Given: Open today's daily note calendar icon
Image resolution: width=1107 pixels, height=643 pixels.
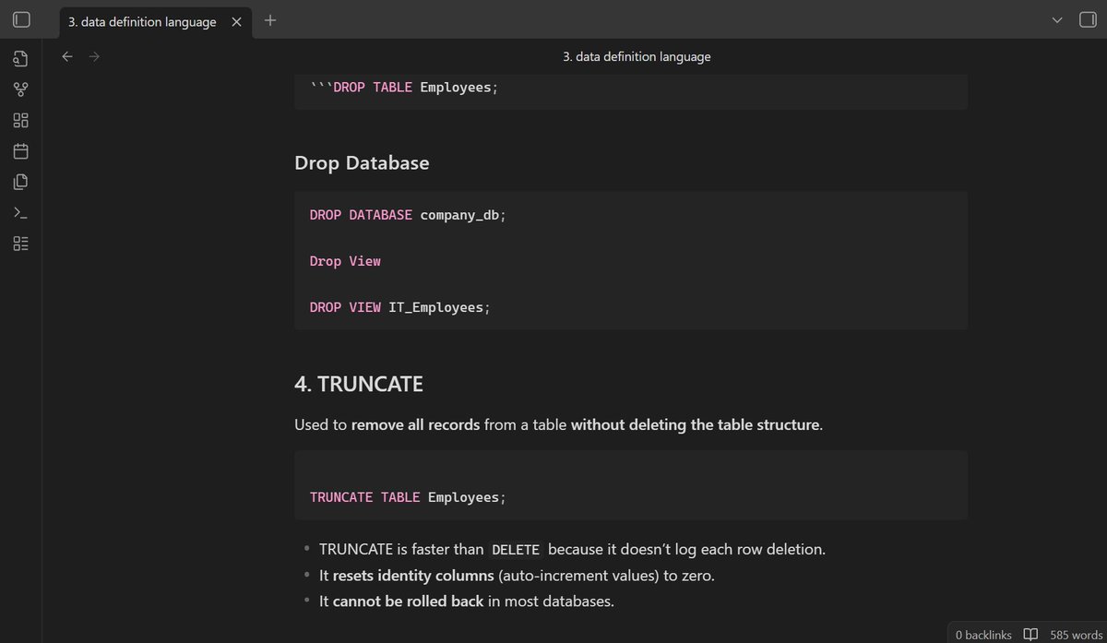Looking at the screenshot, I should (20, 150).
